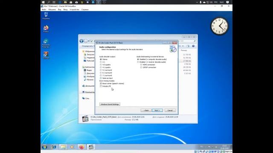This screenshot has height=153, width=273.
Task: Open VirtualBox Input (Ввод) menu
Action: coord(65,9)
